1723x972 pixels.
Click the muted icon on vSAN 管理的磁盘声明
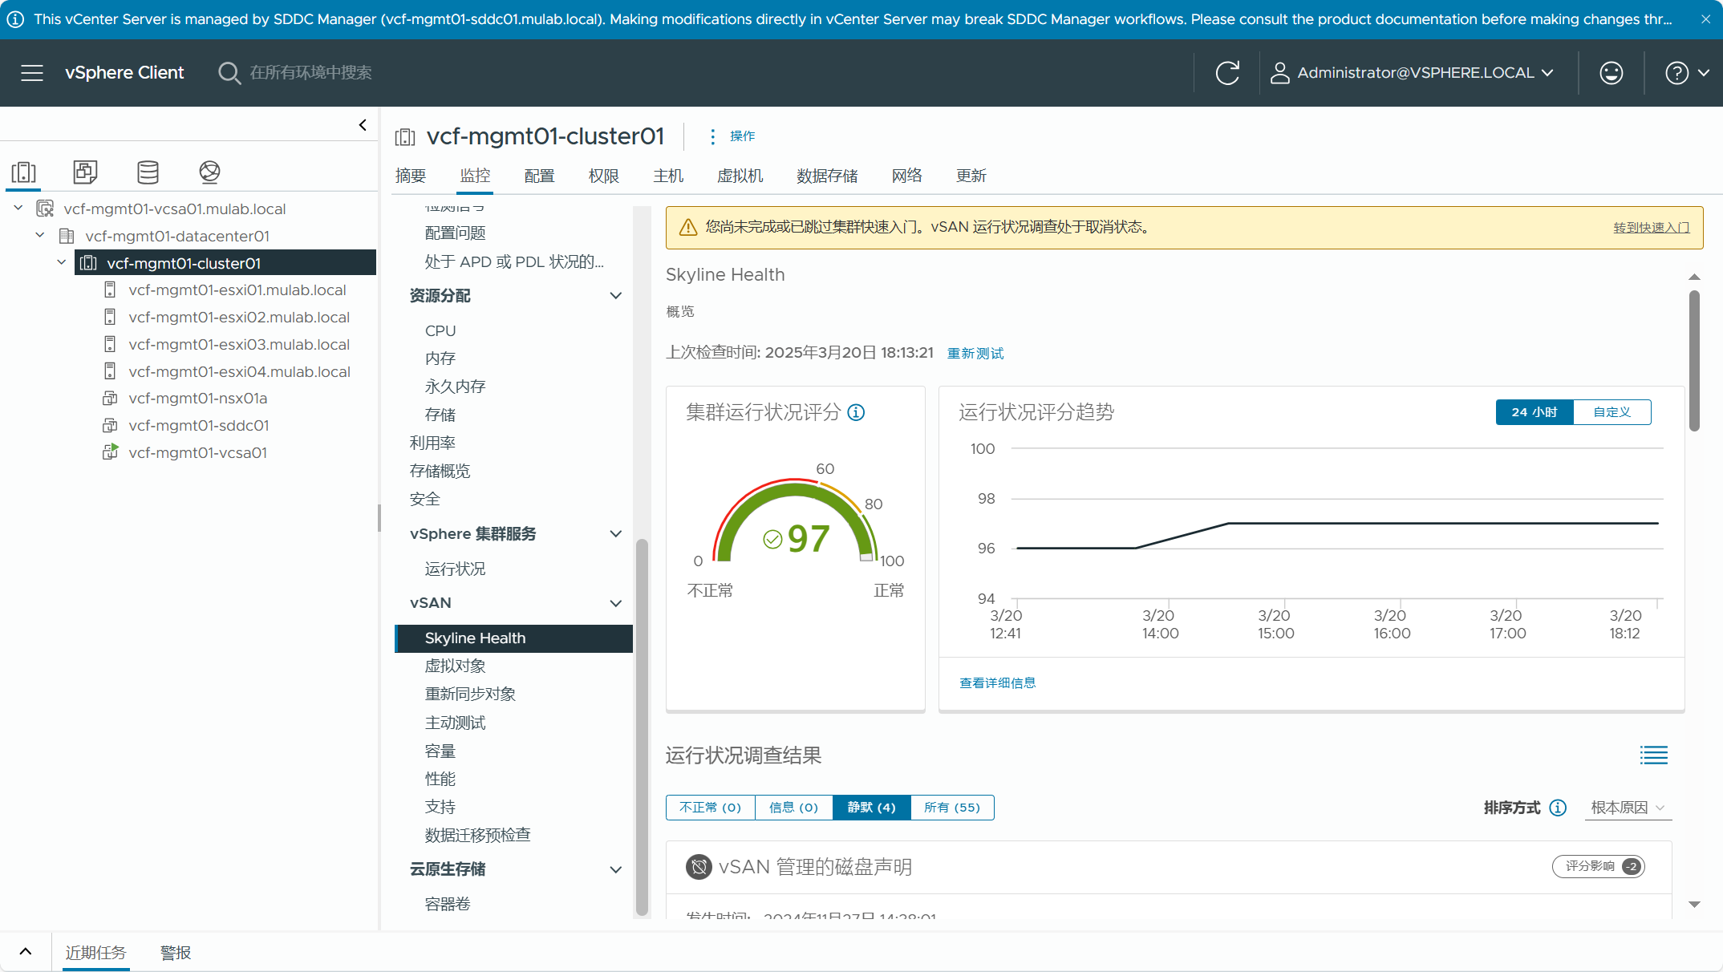coord(699,867)
